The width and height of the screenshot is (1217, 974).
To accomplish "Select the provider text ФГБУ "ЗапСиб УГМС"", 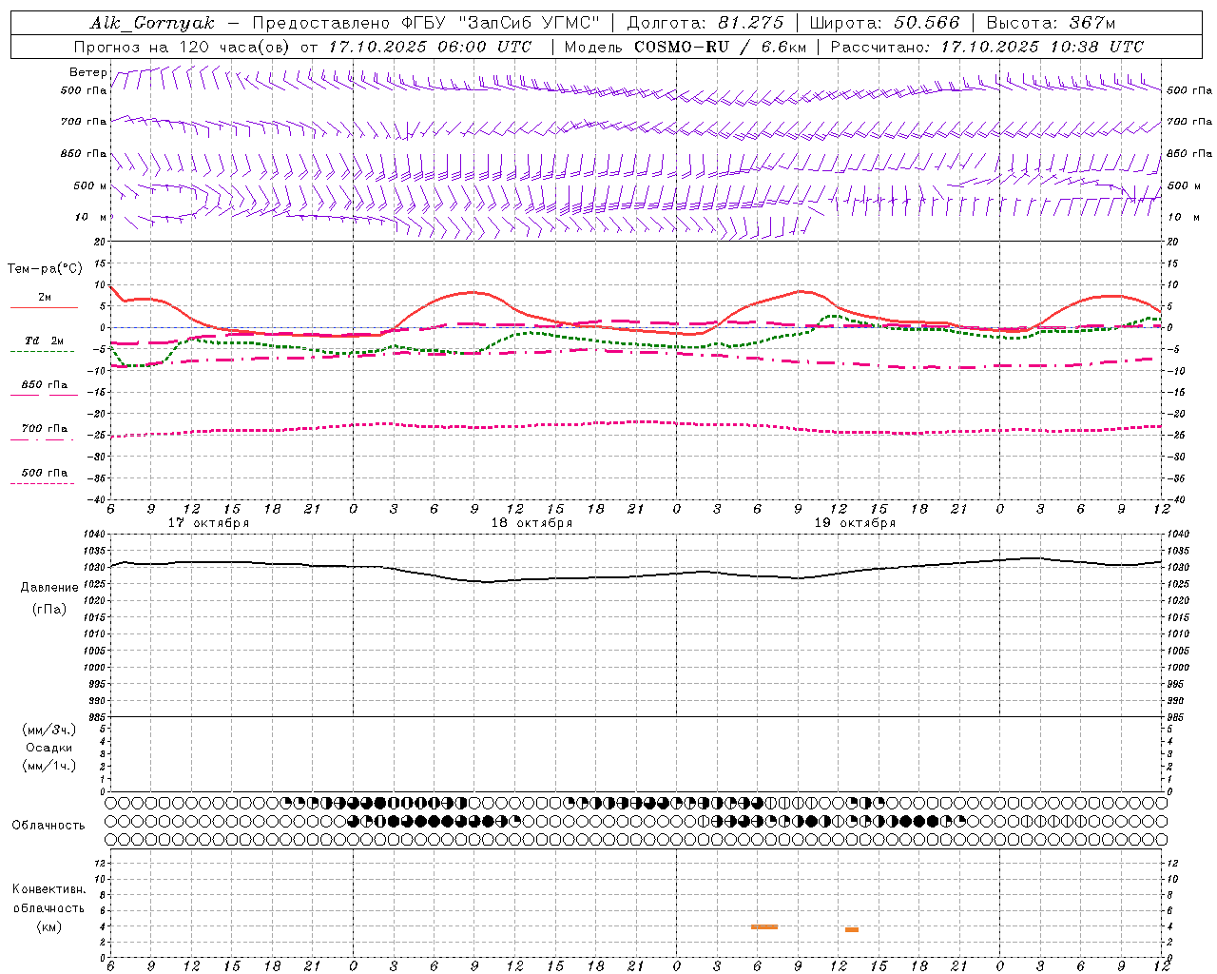I will pyautogui.click(x=500, y=23).
